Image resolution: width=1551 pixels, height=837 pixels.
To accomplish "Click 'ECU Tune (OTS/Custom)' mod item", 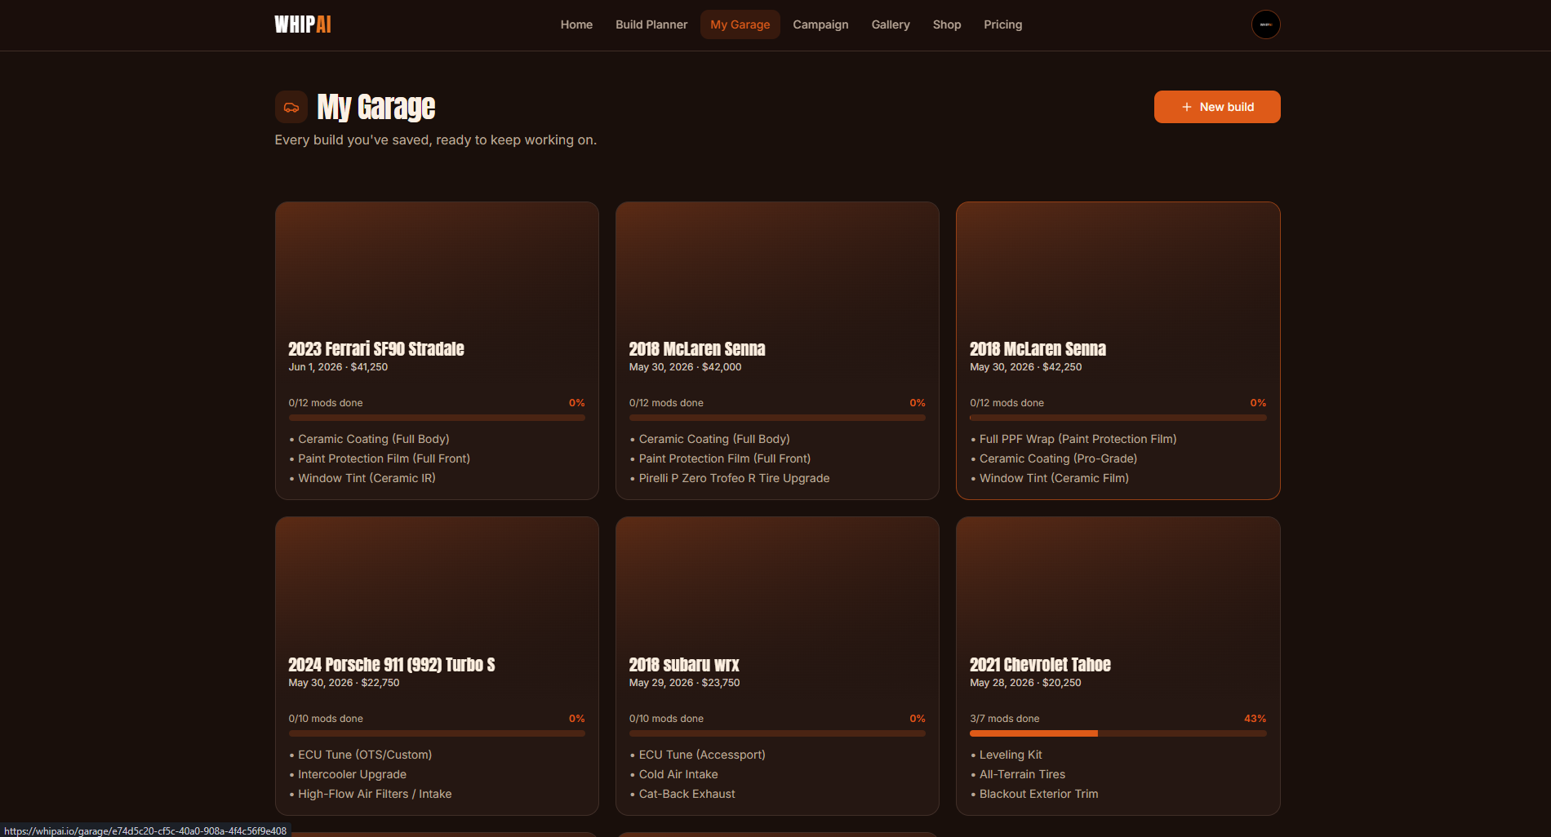I will pos(365,755).
